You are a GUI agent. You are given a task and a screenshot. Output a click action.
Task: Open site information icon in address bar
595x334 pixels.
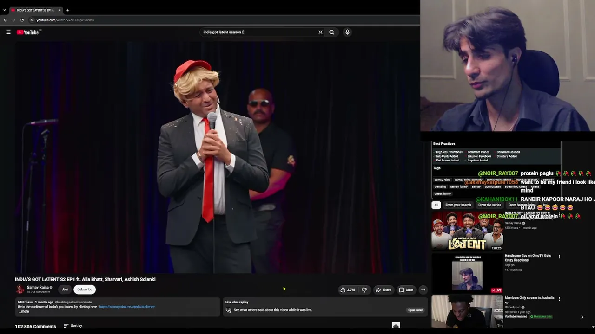[32, 20]
